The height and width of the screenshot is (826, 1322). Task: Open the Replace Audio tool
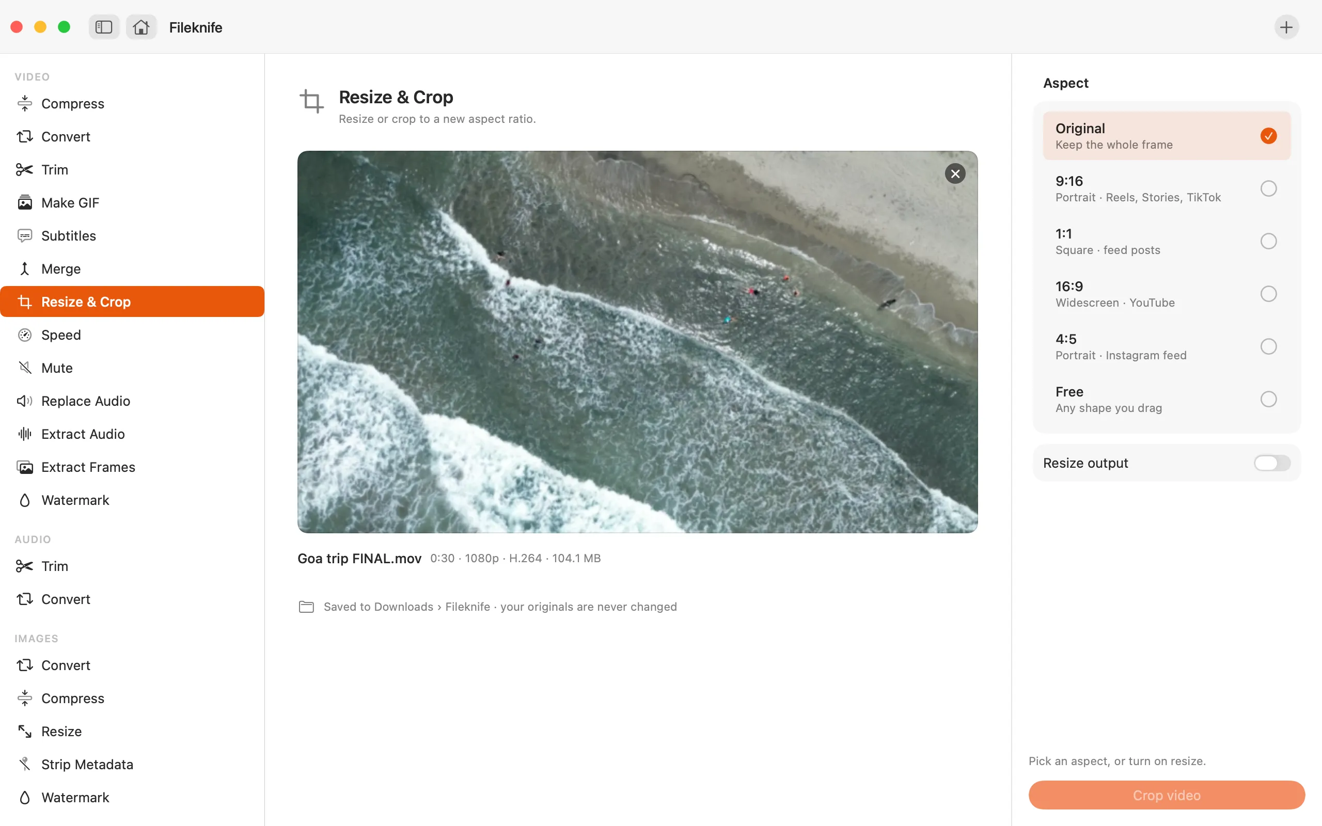pos(132,401)
